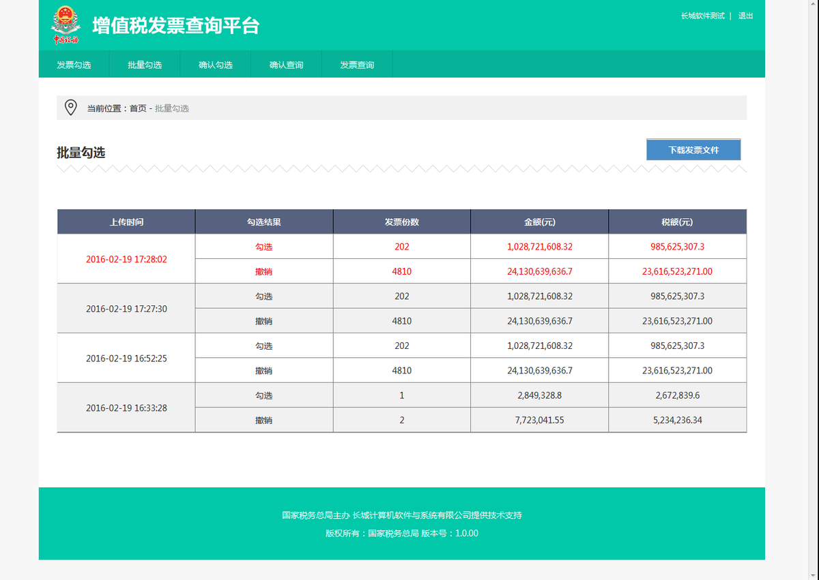Click the 下载发票文件 button
The height and width of the screenshot is (580, 819).
point(693,149)
